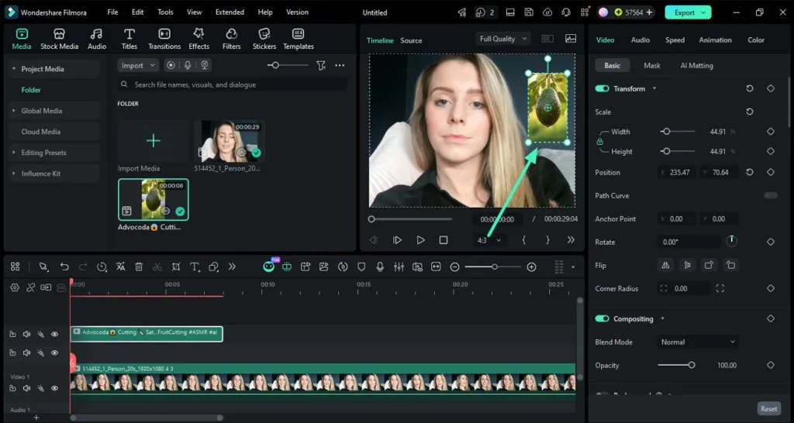Lock the Advocoda clip track
This screenshot has height=423, width=794.
pyautogui.click(x=12, y=334)
